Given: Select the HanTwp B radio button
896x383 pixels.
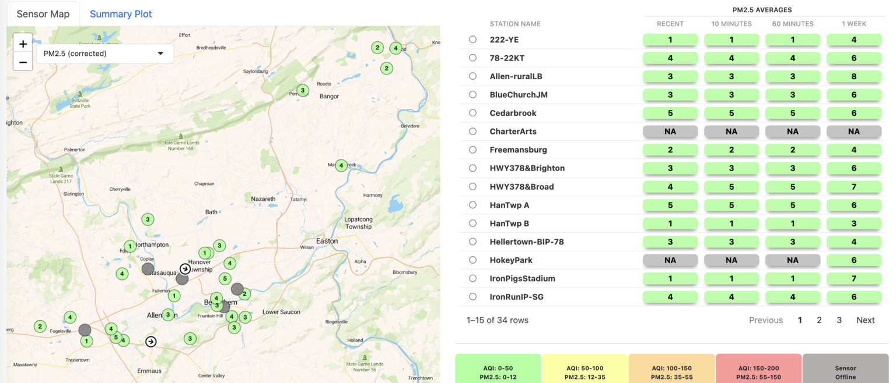Looking at the screenshot, I should click(x=473, y=223).
